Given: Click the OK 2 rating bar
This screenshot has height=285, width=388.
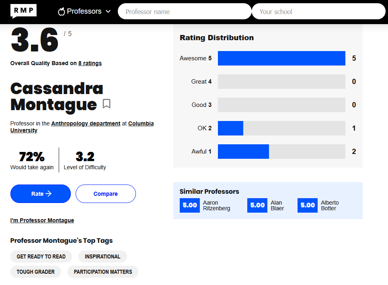Looking at the screenshot, I should (281, 128).
